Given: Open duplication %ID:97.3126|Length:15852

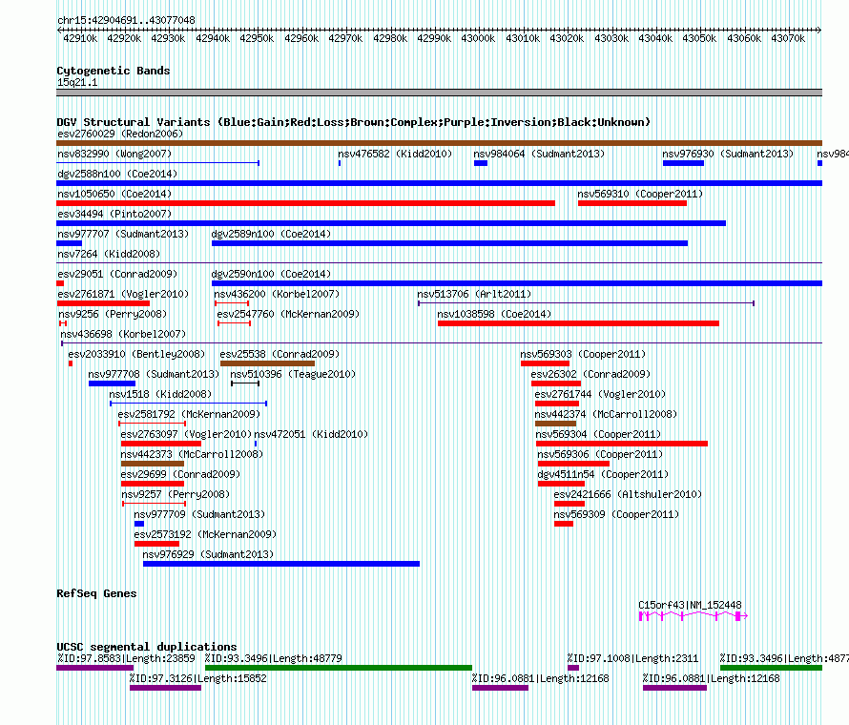Looking at the screenshot, I should coord(197,678).
